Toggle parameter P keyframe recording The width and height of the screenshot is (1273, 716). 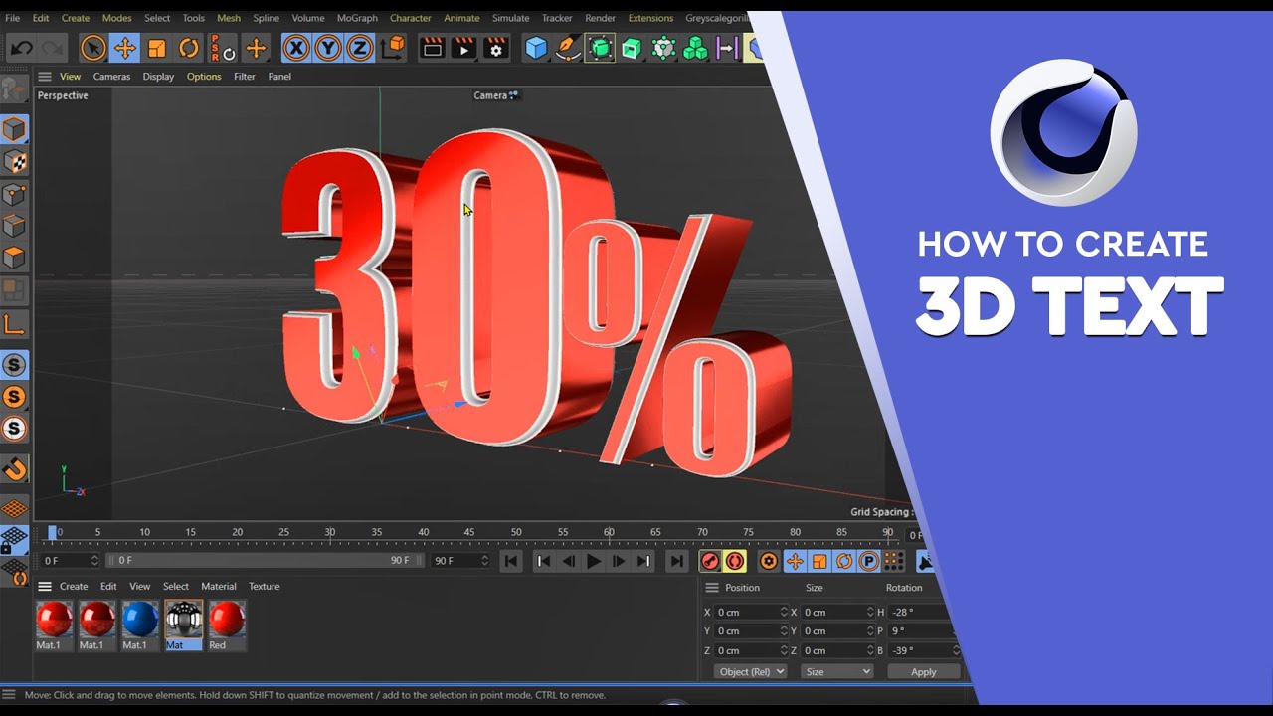click(x=868, y=561)
